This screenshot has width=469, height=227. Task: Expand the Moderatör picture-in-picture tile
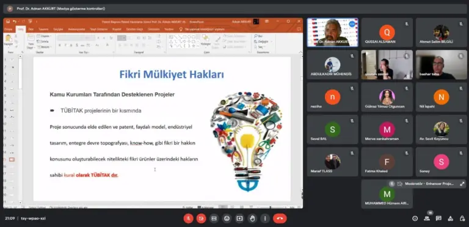tap(462, 184)
